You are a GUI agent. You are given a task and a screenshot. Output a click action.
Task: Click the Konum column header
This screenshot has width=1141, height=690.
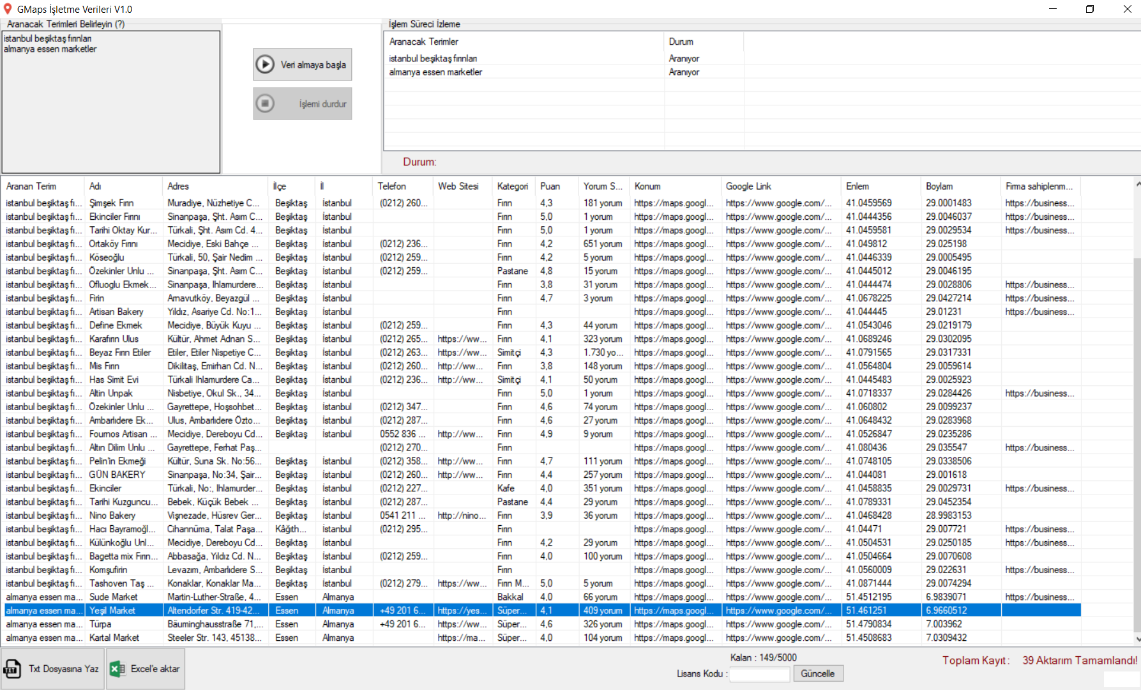[676, 187]
